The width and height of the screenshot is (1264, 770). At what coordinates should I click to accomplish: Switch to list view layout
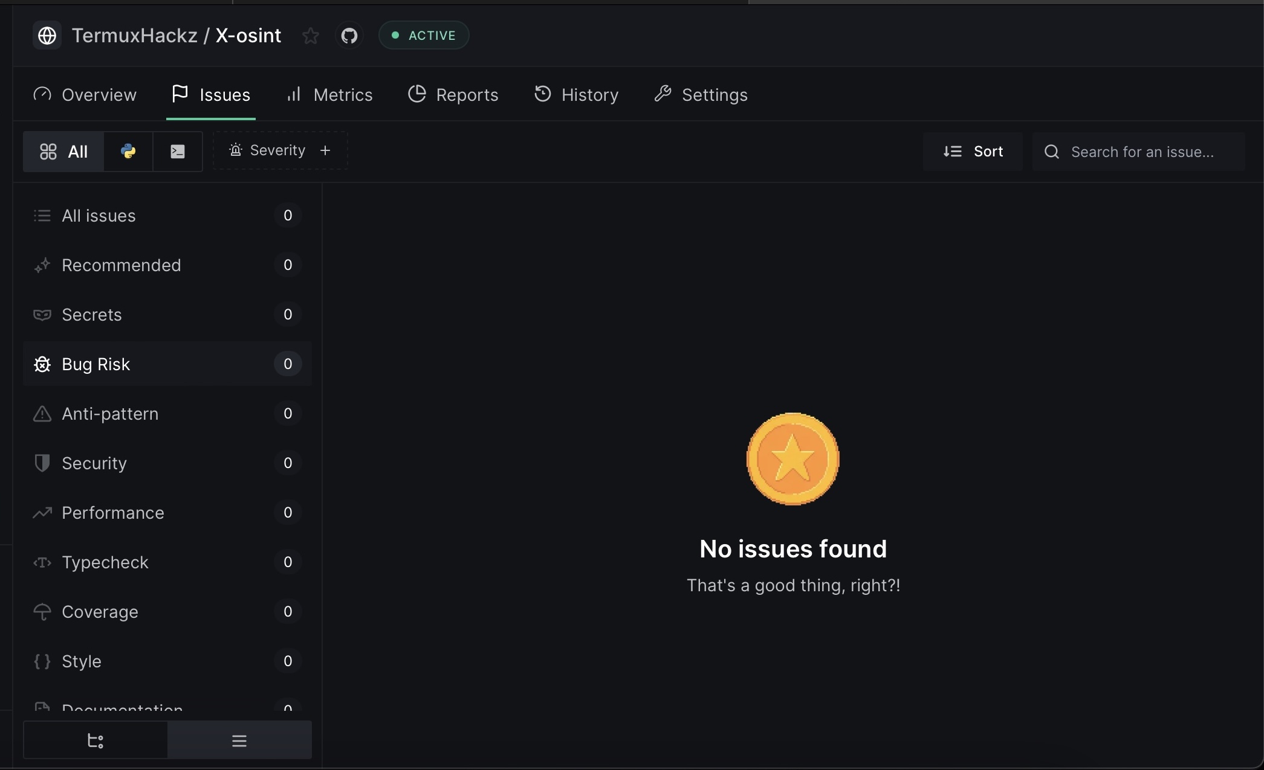coord(239,740)
